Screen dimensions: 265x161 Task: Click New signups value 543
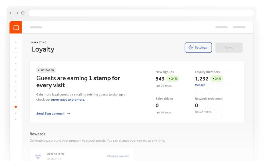pyautogui.click(x=160, y=79)
